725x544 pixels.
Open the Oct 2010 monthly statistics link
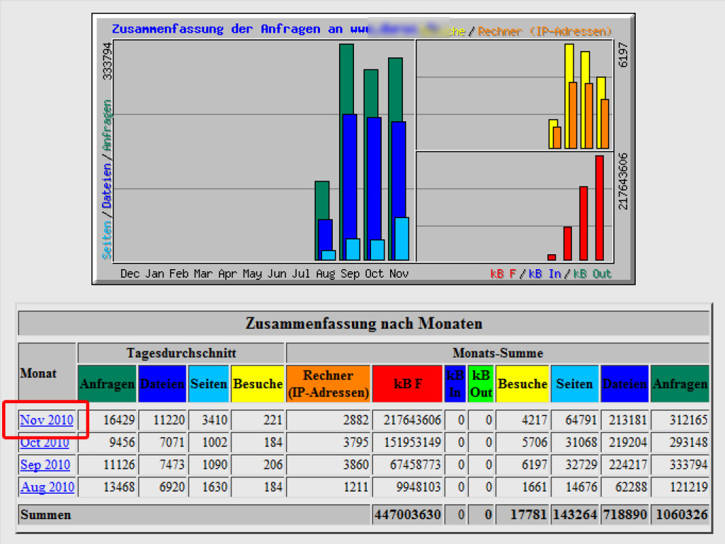click(x=45, y=442)
